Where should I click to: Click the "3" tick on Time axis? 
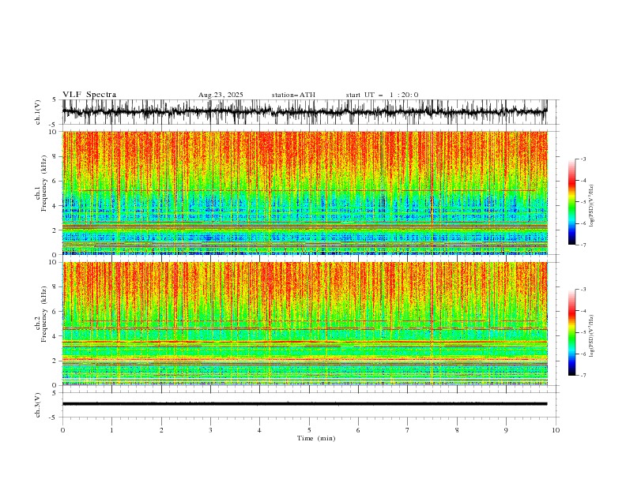[x=210, y=430]
